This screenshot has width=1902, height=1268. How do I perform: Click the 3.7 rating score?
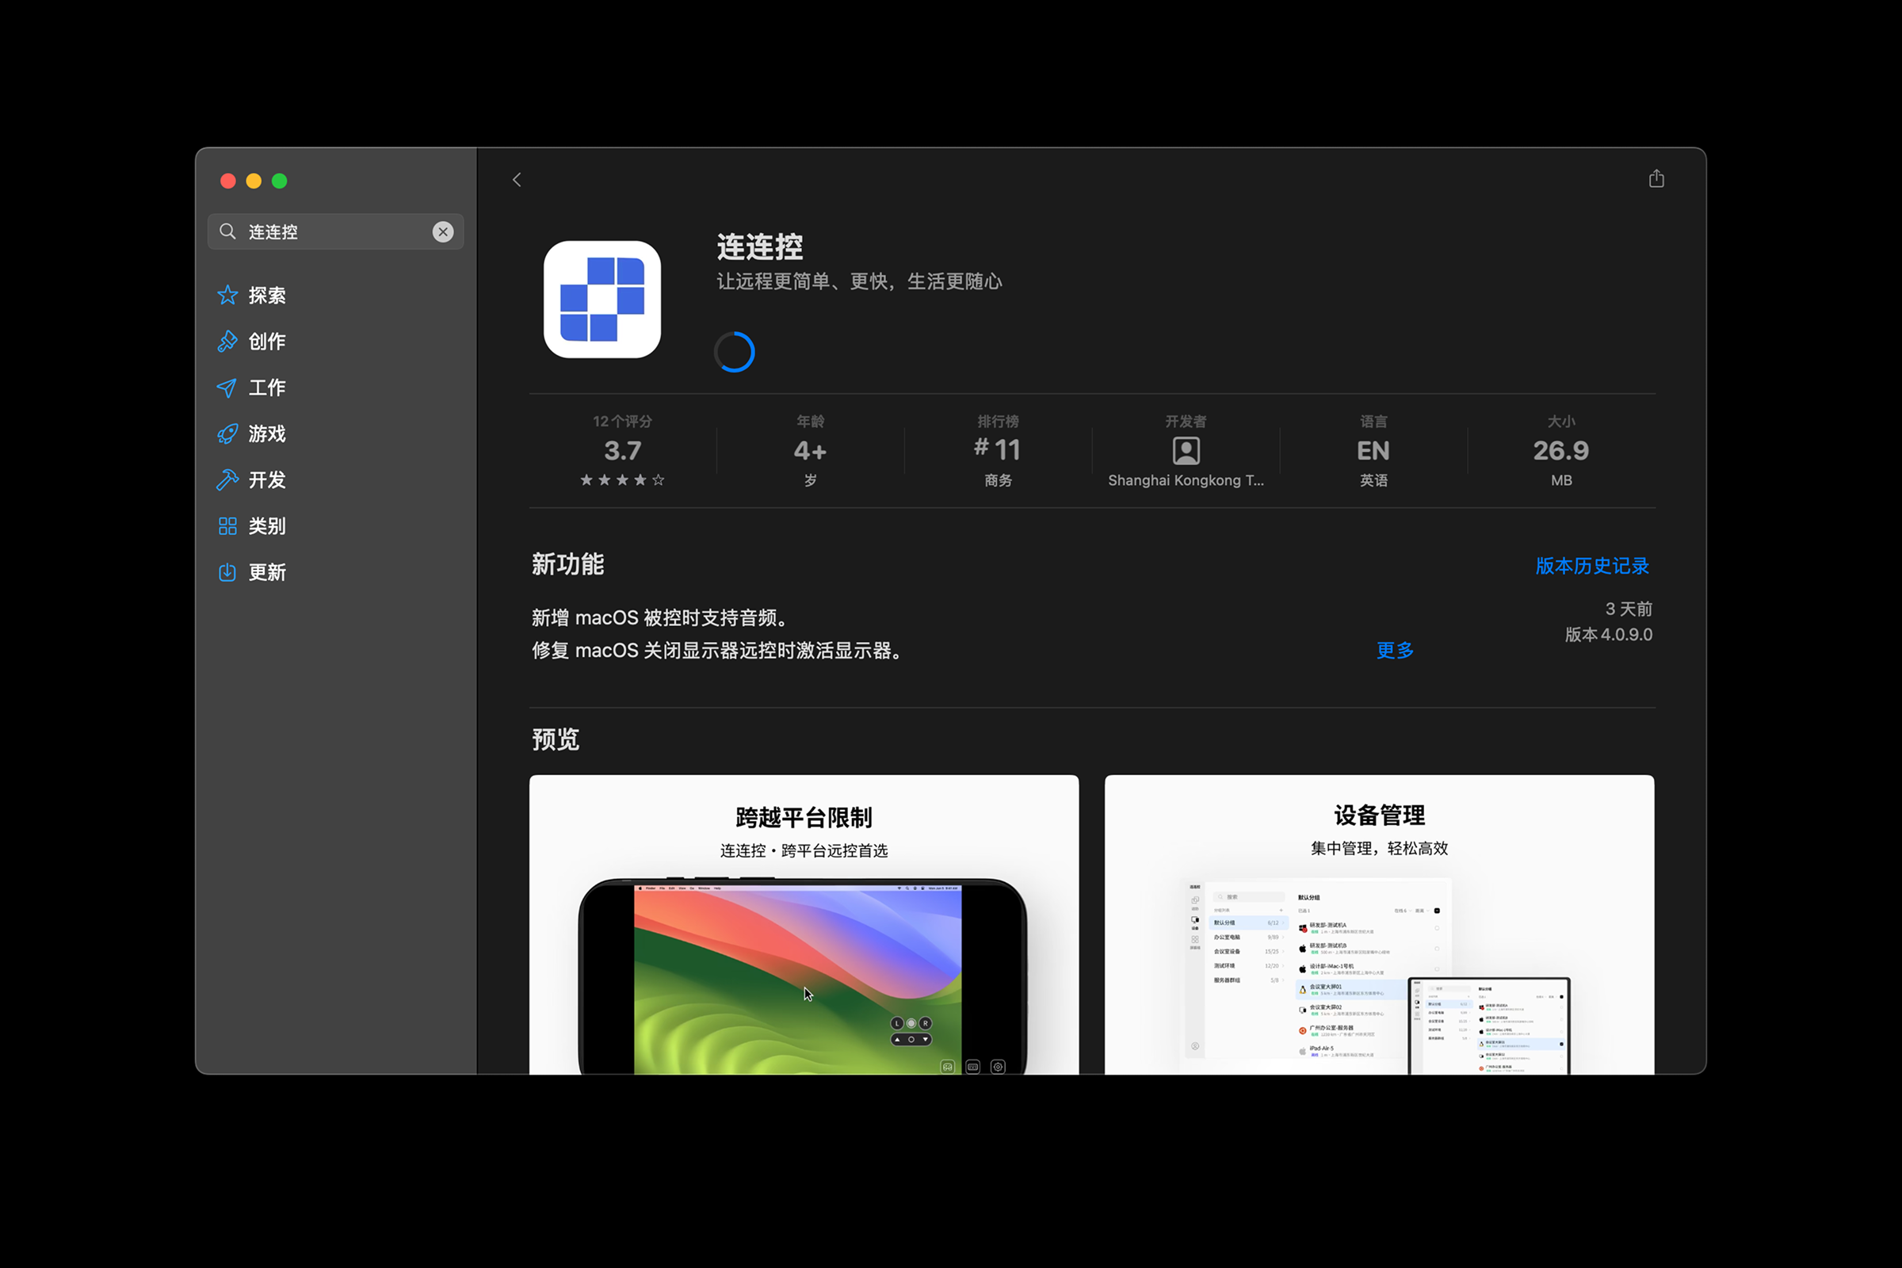pyautogui.click(x=623, y=450)
